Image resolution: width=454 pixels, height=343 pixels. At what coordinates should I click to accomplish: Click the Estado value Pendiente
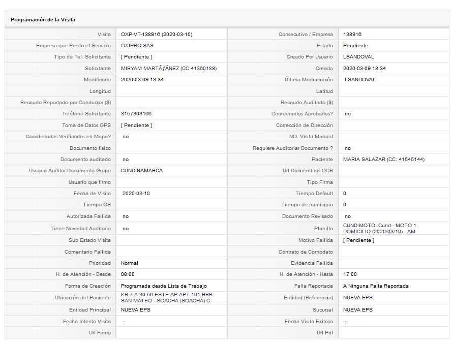tap(355, 45)
